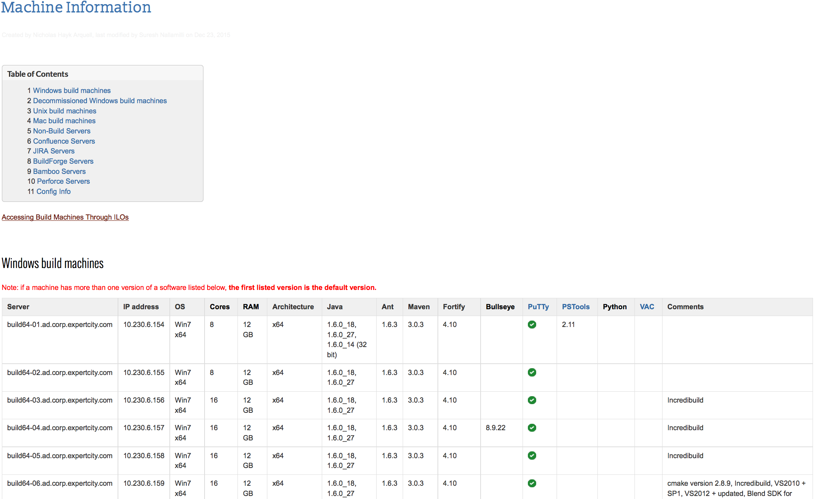Go to Bamboo Servers section
This screenshot has width=816, height=499.
[x=59, y=171]
